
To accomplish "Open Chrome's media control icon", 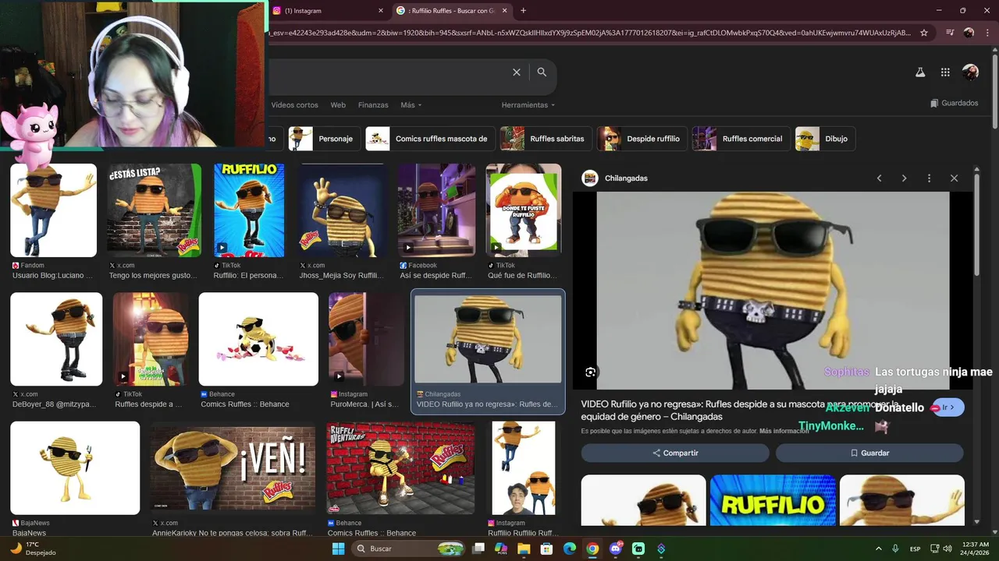I will click(950, 33).
